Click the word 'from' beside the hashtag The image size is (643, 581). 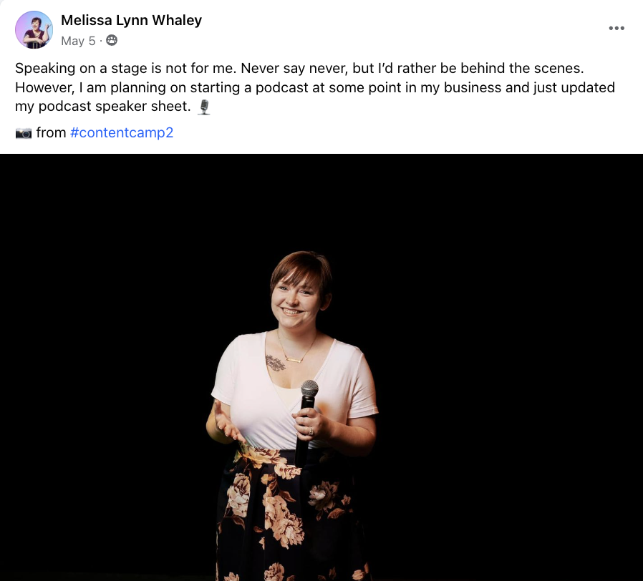(51, 133)
